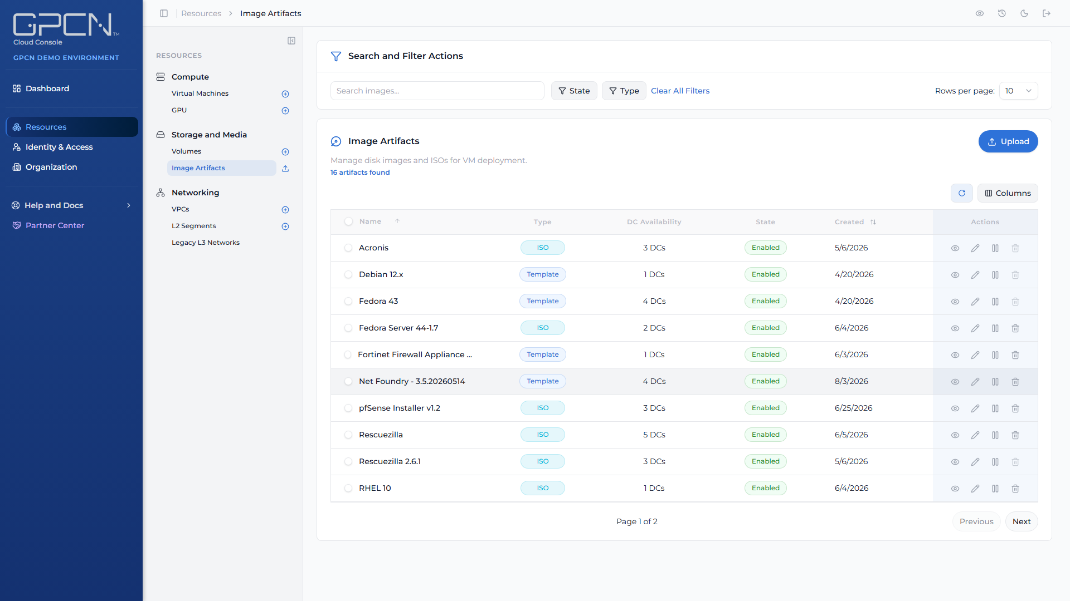Image resolution: width=1070 pixels, height=601 pixels.
Task: Click the plus icon next to Virtual Machines
Action: pyautogui.click(x=285, y=94)
